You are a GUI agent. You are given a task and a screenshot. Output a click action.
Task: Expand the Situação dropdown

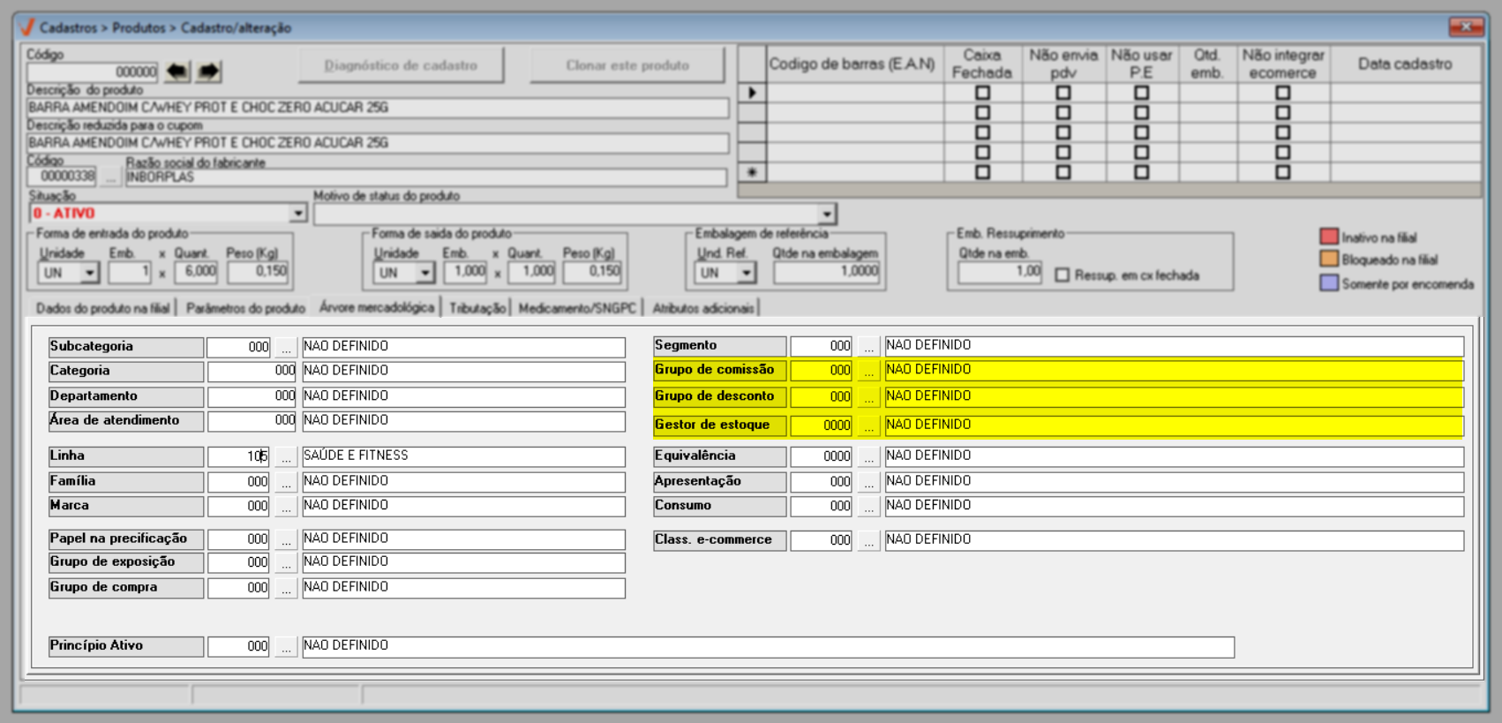pos(297,214)
